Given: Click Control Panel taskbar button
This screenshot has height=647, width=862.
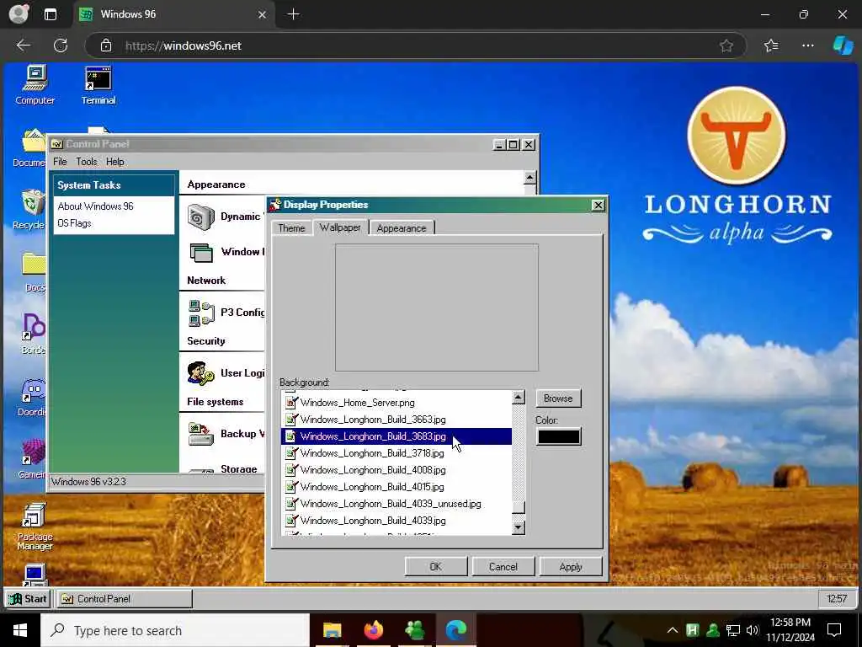Looking at the screenshot, I should click(125, 599).
